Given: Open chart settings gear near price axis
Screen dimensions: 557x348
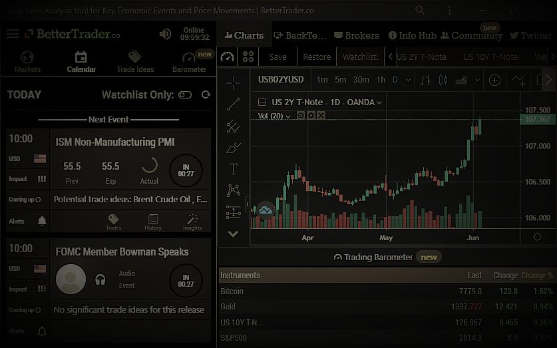Looking at the screenshot, I should (537, 237).
